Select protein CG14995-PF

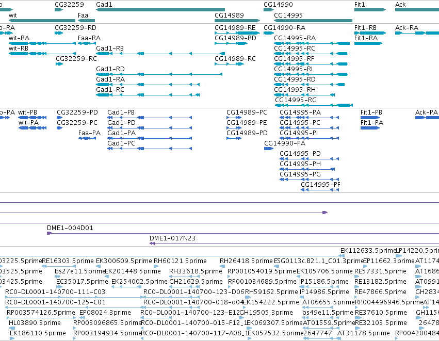(x=320, y=190)
